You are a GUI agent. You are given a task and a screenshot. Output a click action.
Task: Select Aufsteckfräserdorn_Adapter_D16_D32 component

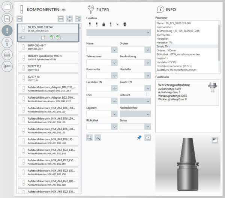click(48, 89)
